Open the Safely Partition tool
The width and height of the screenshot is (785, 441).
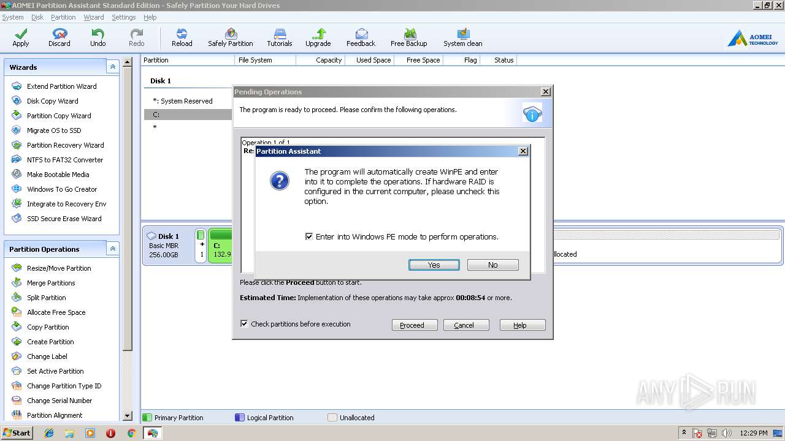[x=231, y=37]
